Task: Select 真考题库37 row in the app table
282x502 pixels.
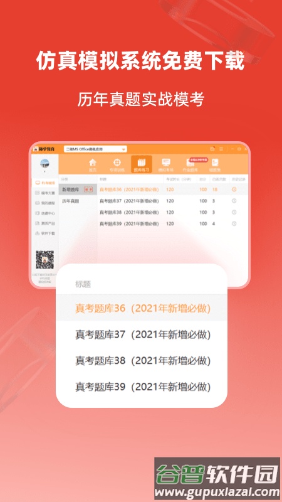Action: [173, 201]
